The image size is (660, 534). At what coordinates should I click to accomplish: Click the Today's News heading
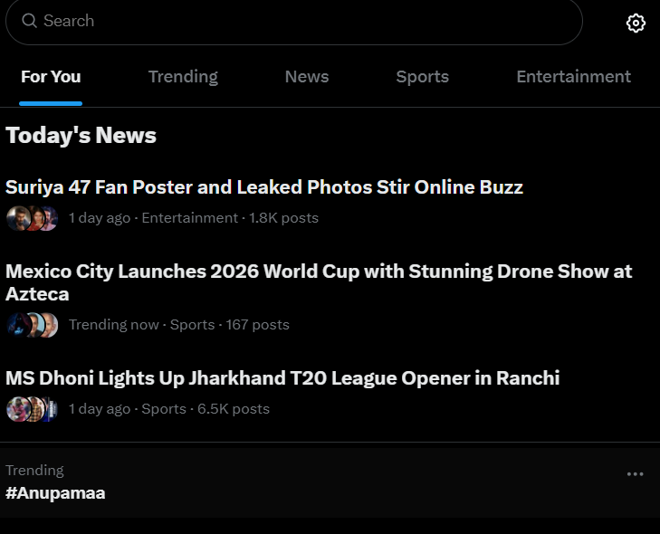(x=81, y=136)
